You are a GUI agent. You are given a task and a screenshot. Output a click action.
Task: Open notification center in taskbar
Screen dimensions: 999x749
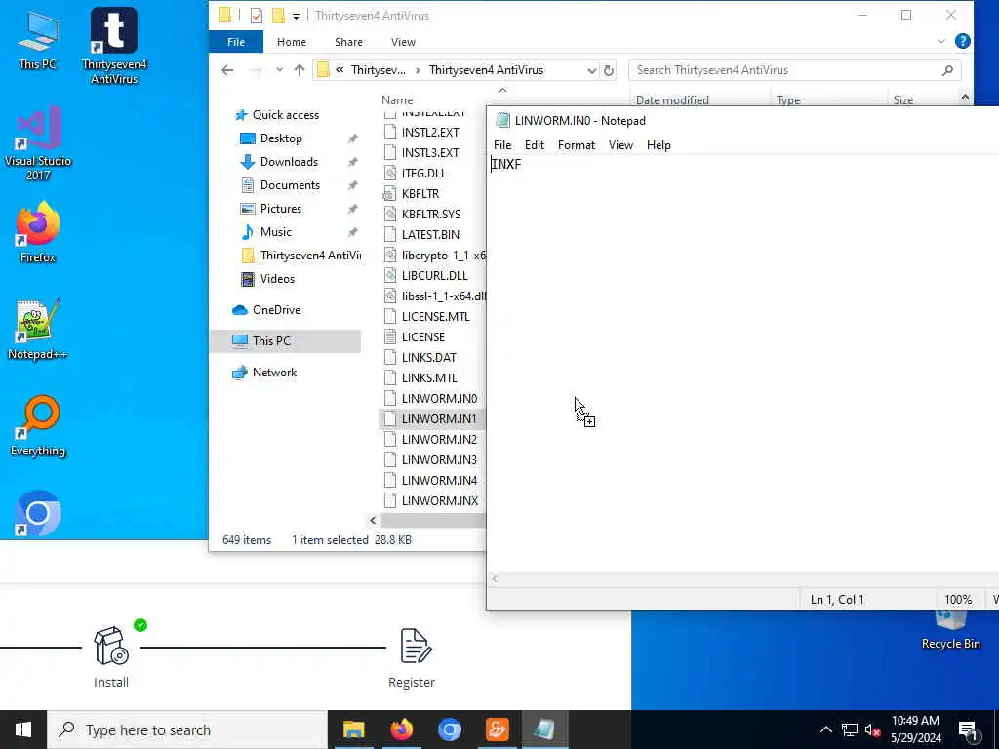[968, 730]
